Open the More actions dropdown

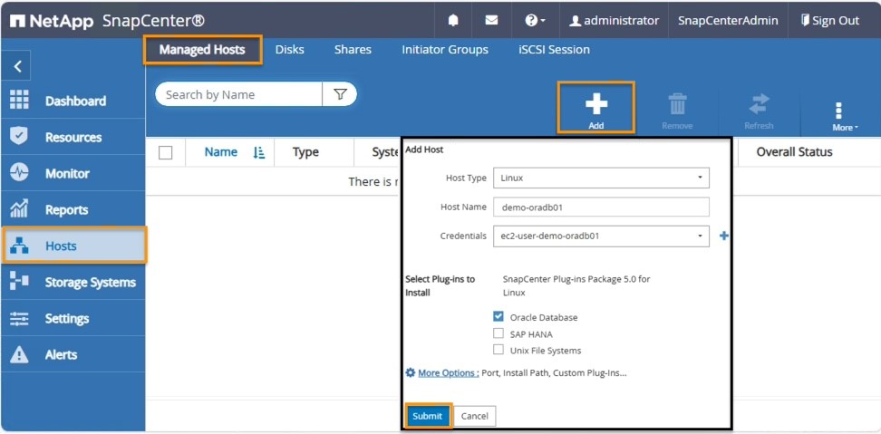tap(845, 117)
